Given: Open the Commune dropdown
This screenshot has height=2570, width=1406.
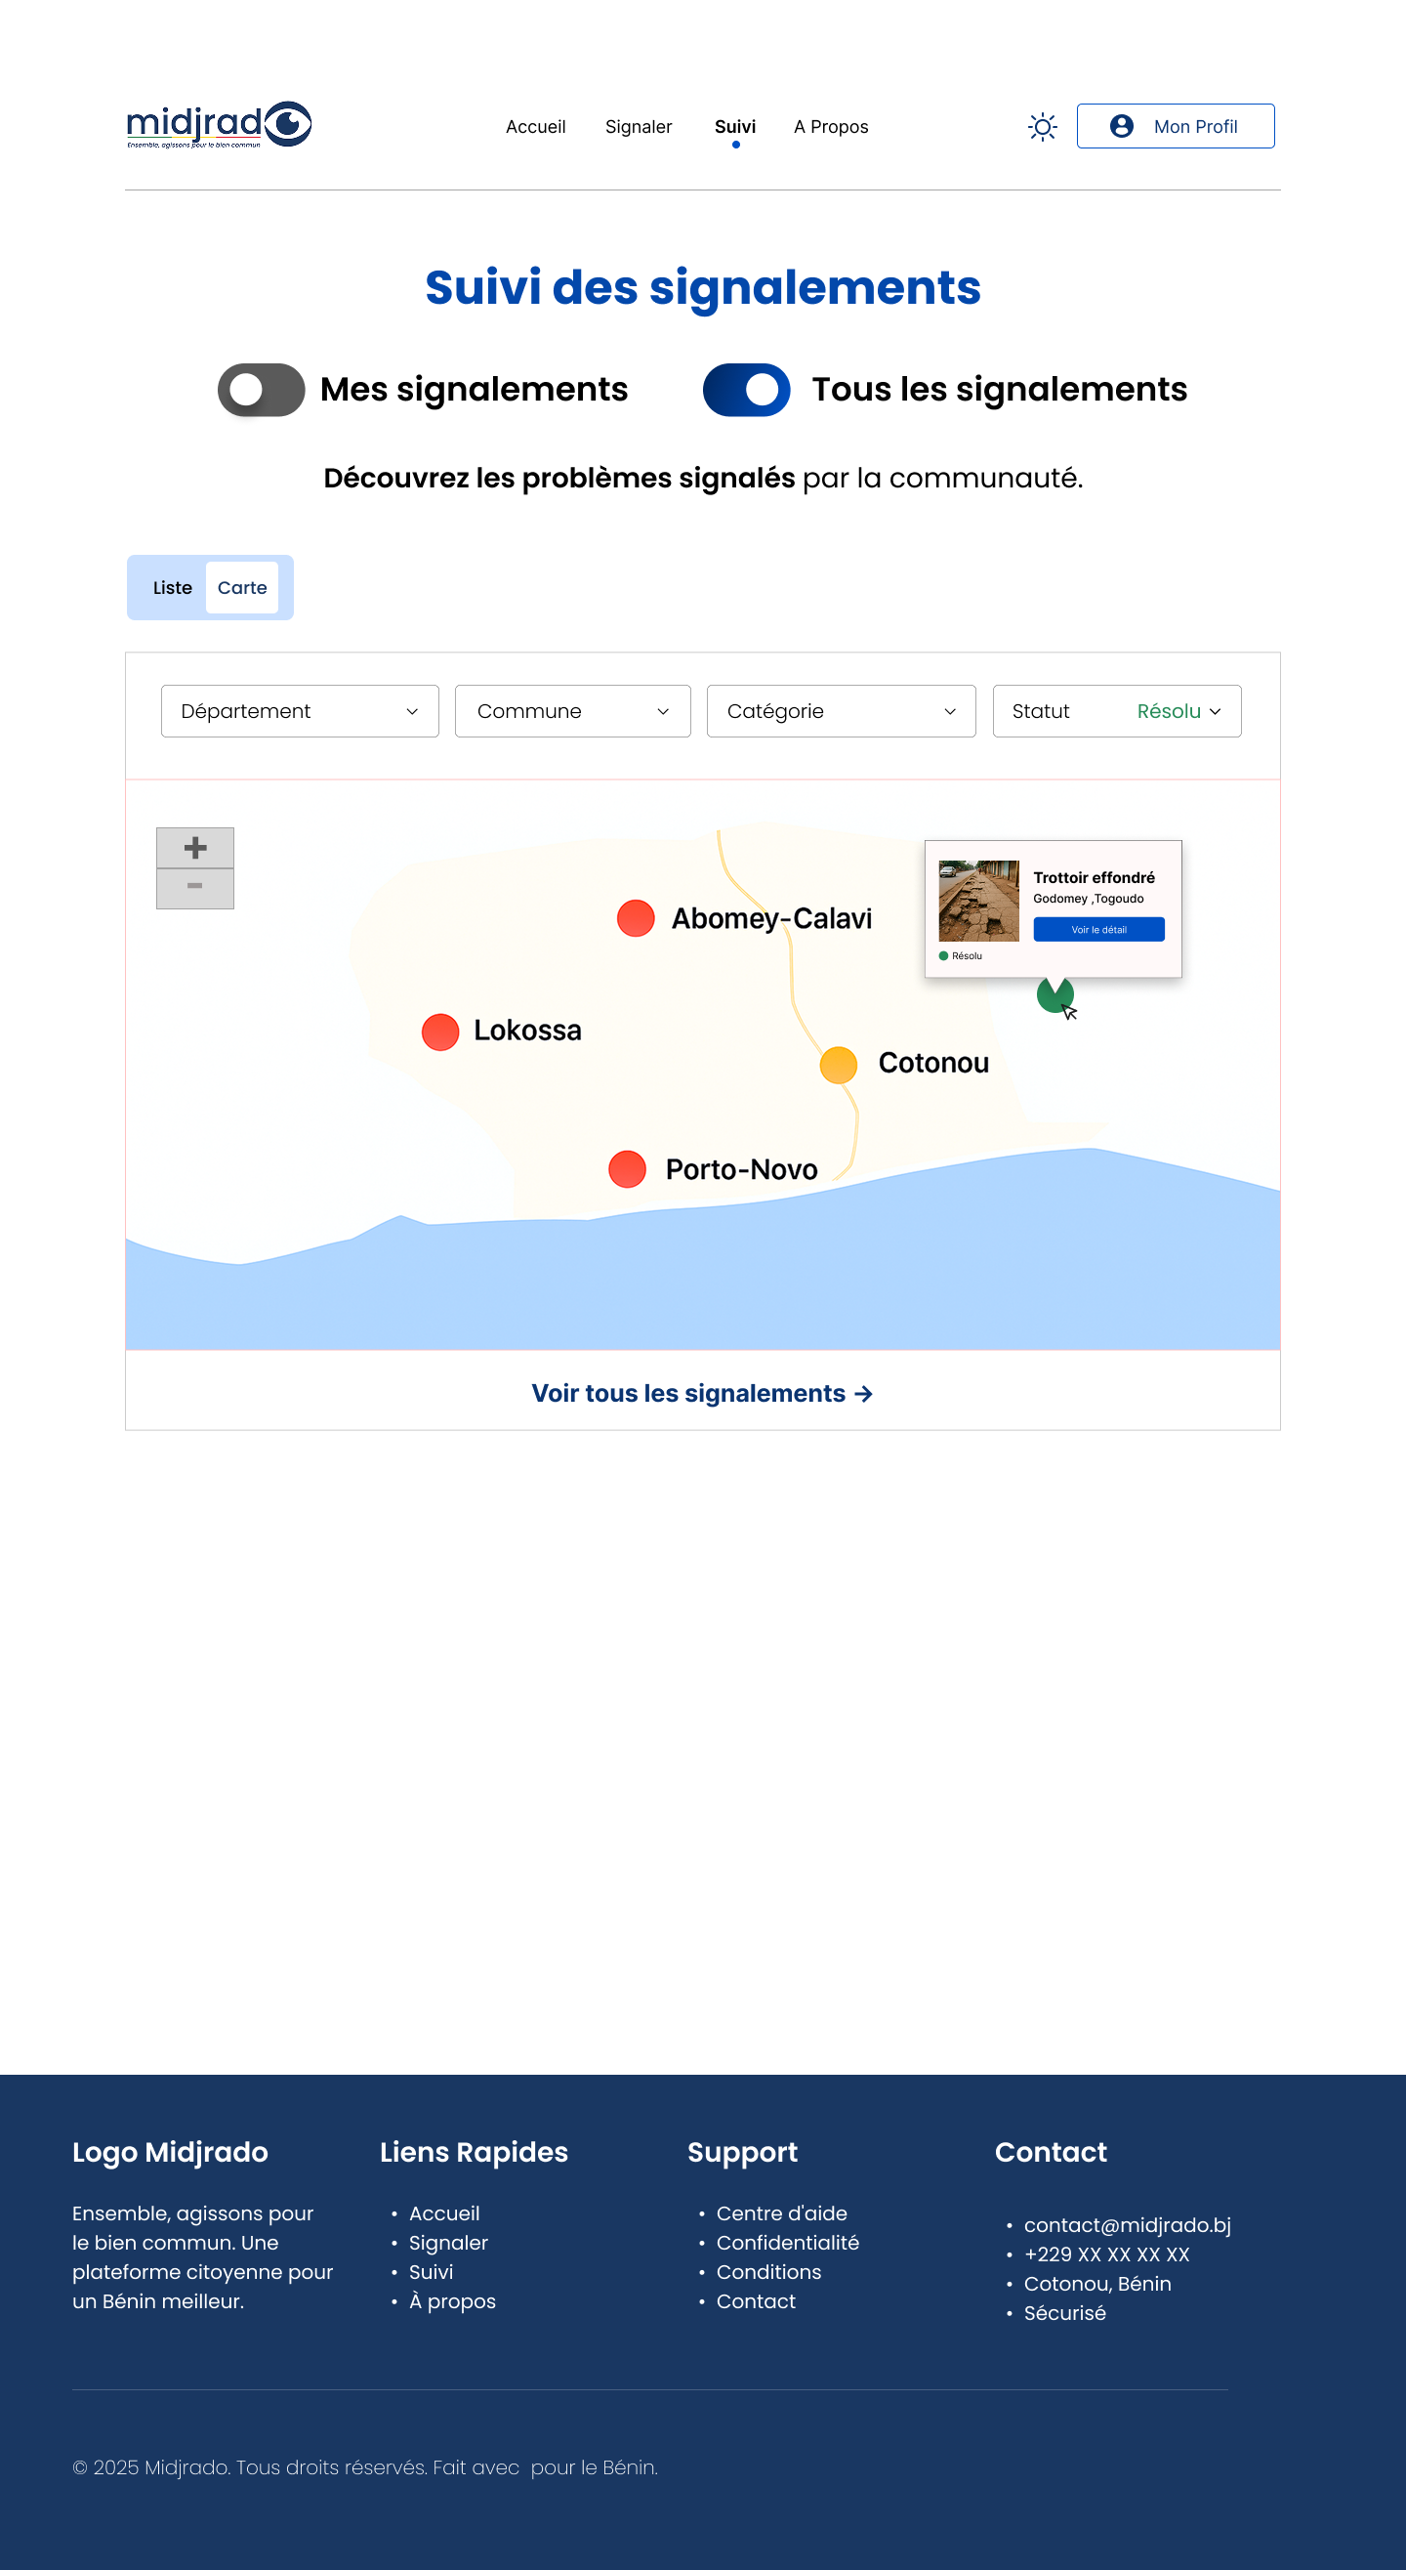Looking at the screenshot, I should pyautogui.click(x=572, y=710).
